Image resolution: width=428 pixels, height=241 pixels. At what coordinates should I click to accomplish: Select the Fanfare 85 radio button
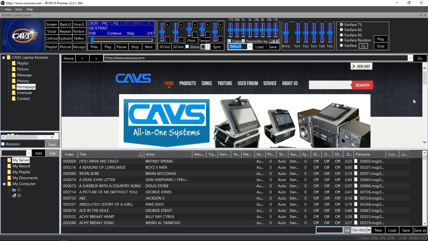[x=341, y=30]
